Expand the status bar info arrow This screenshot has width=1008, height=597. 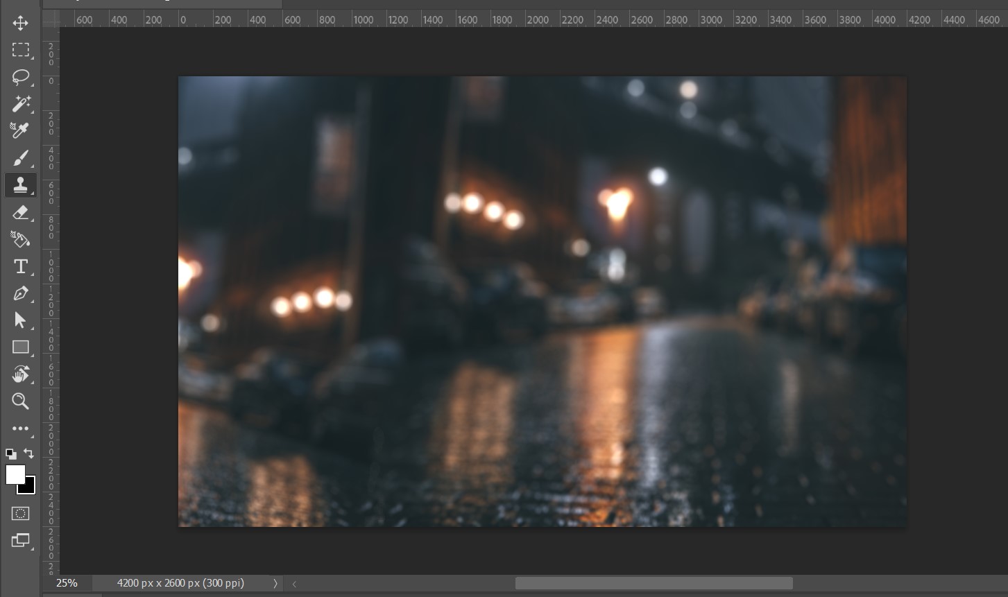pos(275,584)
